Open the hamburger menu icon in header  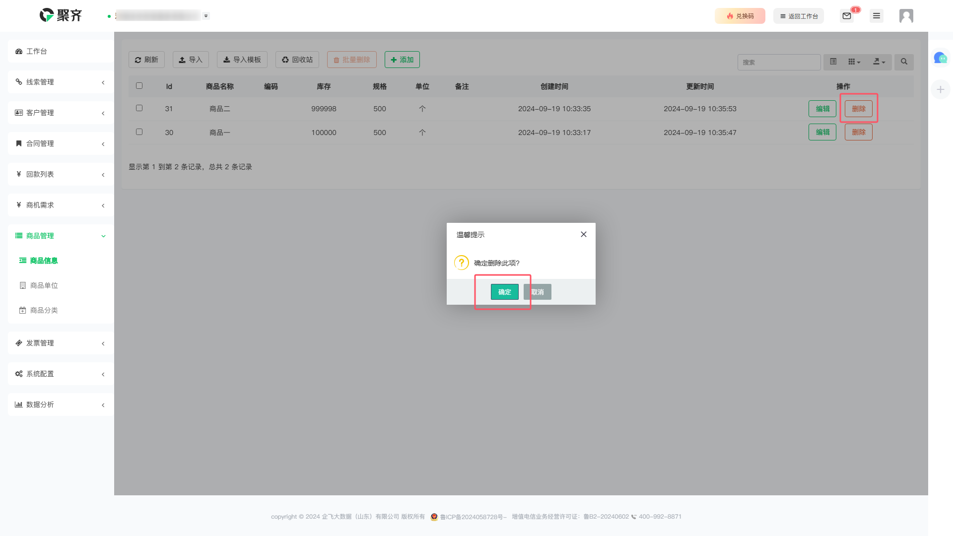pyautogui.click(x=877, y=16)
